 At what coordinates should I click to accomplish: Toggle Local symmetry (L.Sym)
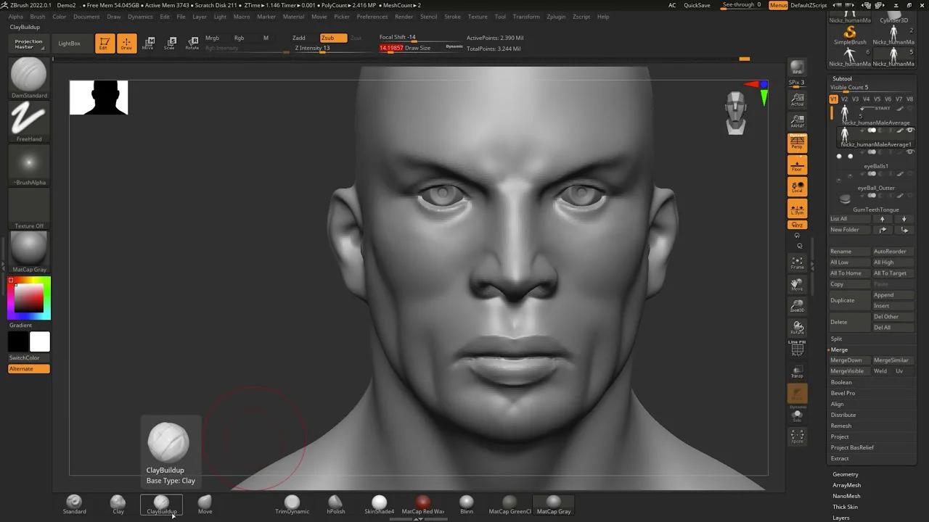(797, 209)
